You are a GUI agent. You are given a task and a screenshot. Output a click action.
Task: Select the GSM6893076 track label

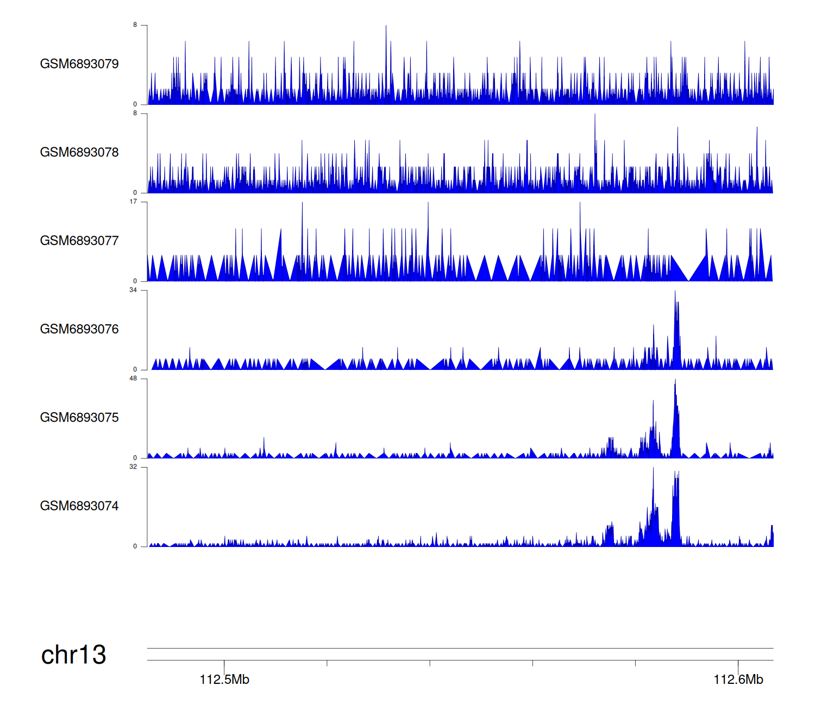click(x=79, y=329)
